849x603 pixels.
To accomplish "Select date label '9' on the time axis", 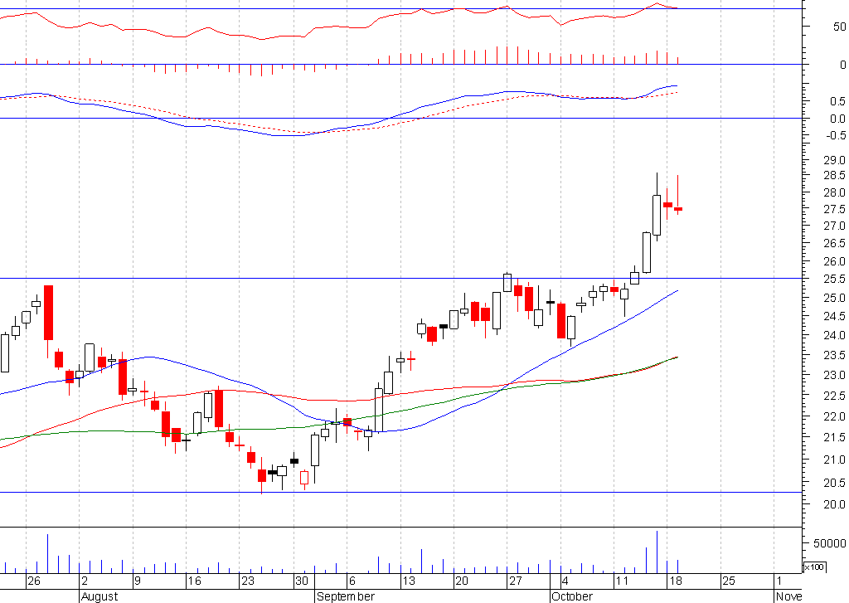I will point(138,581).
